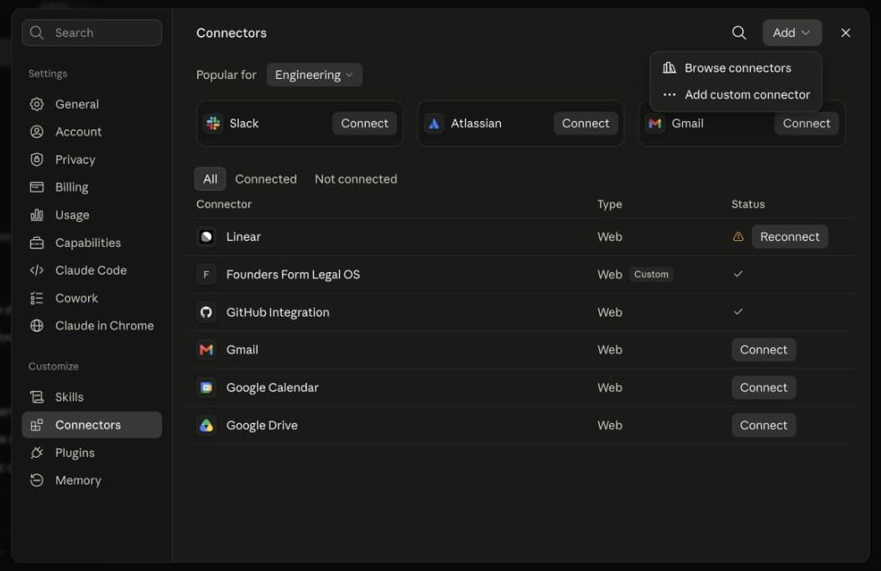
Task: Reconnect the Linear connector
Action: 790,237
